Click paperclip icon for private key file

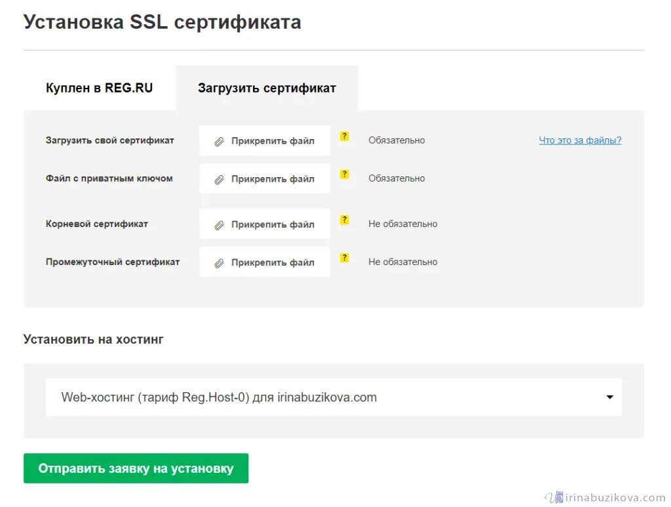point(219,179)
